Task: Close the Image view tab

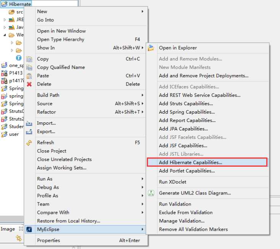Action: coord(21,229)
